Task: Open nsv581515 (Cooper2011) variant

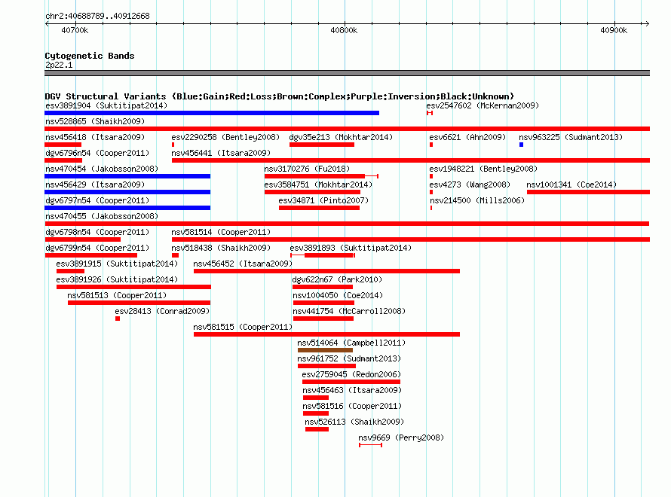Action: point(243,327)
